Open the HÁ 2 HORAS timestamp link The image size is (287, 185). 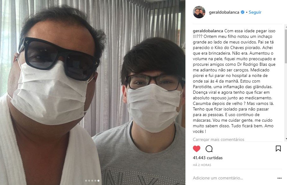202,165
